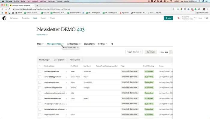Sort by Email Address column header
210x119 pixels.
click(x=49, y=66)
